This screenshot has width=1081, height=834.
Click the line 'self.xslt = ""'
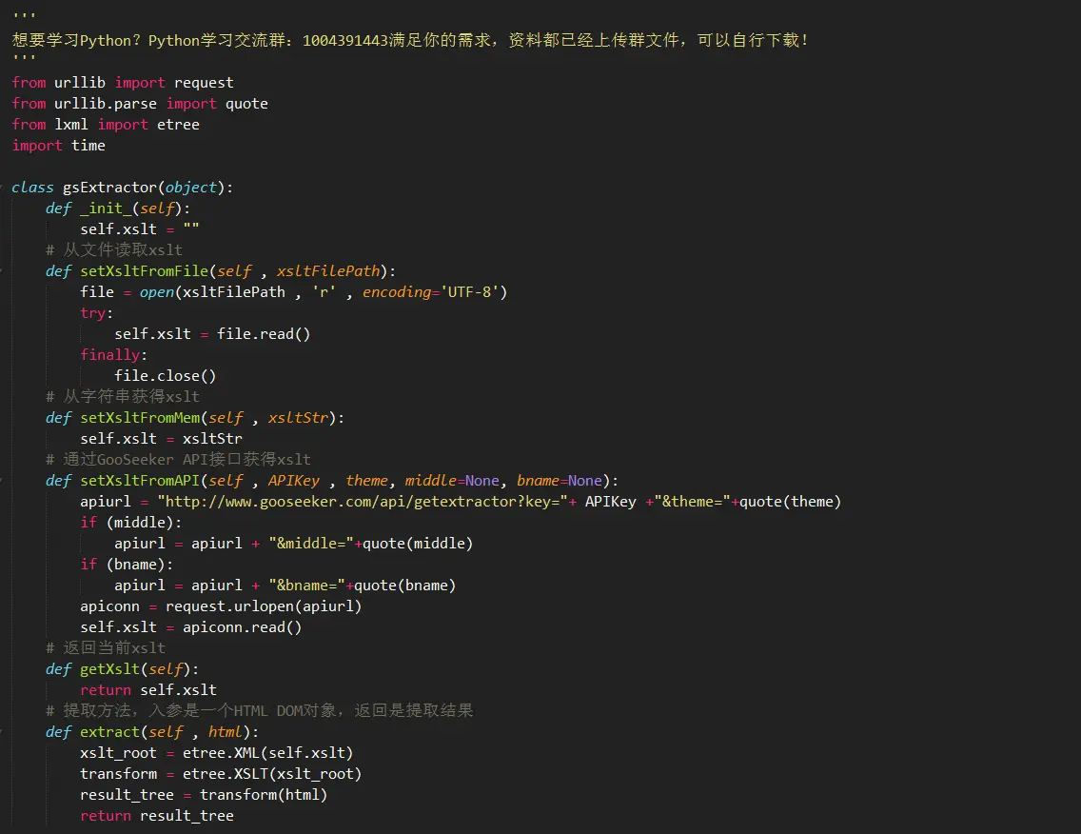point(140,229)
